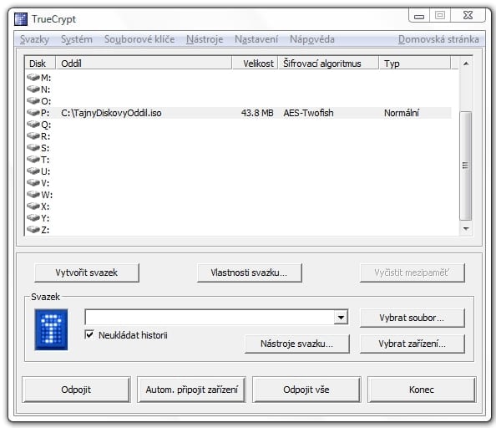Click the blue TrueCrypt volume logo

click(51, 329)
